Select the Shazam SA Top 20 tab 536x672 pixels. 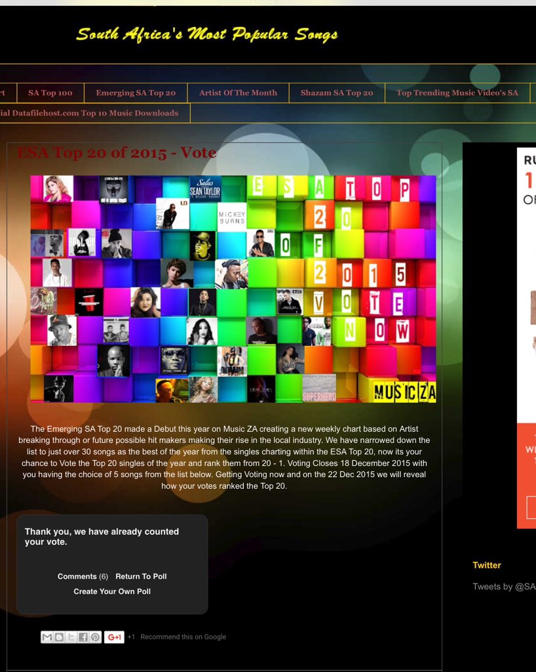click(337, 93)
